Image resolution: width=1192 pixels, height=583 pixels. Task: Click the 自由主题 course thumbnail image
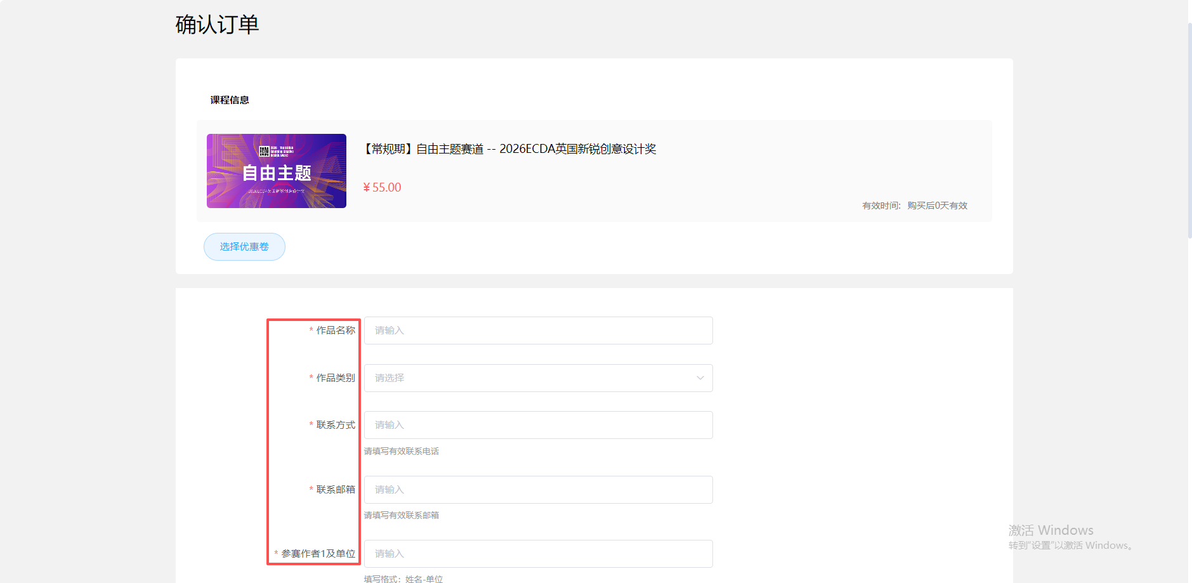(x=277, y=171)
